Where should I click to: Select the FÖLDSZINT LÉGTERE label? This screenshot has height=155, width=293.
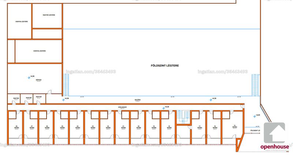coord(164,66)
